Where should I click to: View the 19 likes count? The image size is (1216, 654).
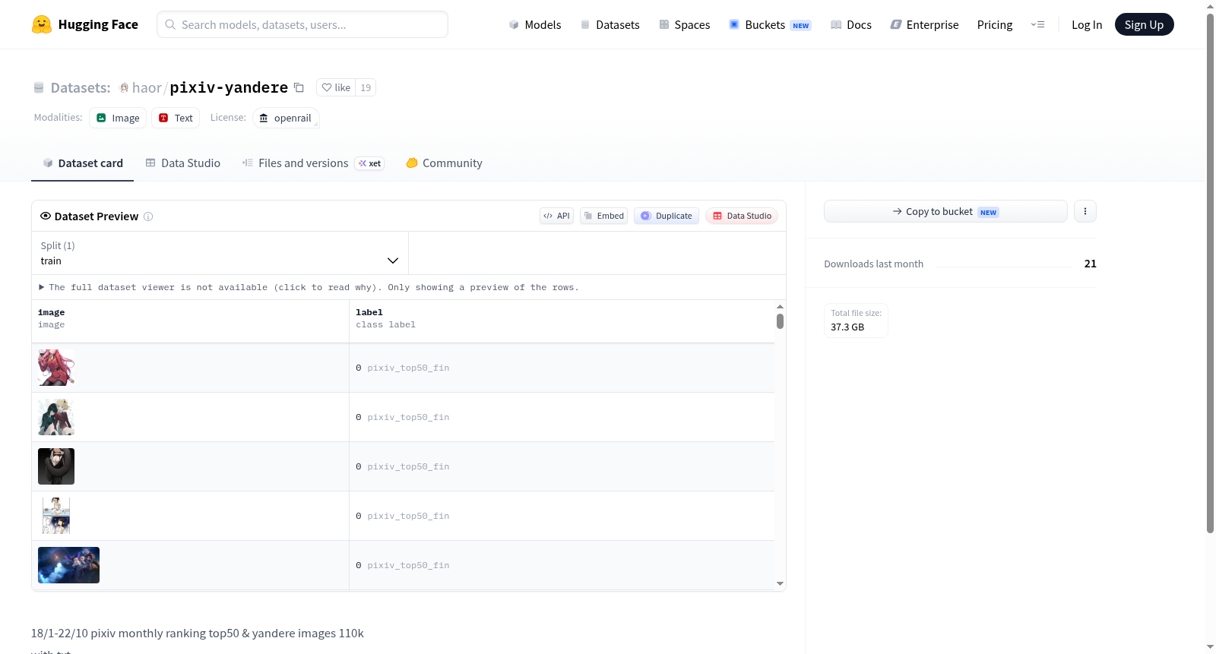point(366,87)
